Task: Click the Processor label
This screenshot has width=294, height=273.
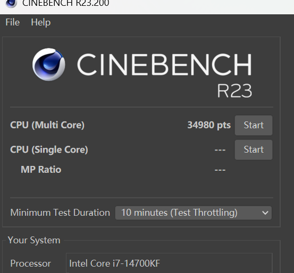Action: tap(30, 263)
